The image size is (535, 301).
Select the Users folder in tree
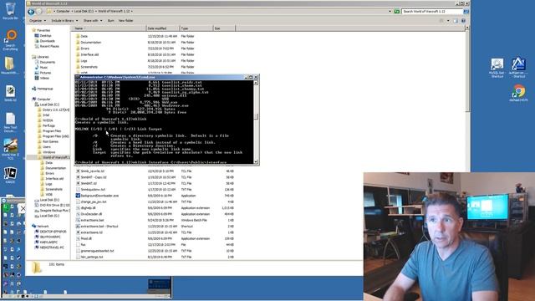tap(47, 147)
